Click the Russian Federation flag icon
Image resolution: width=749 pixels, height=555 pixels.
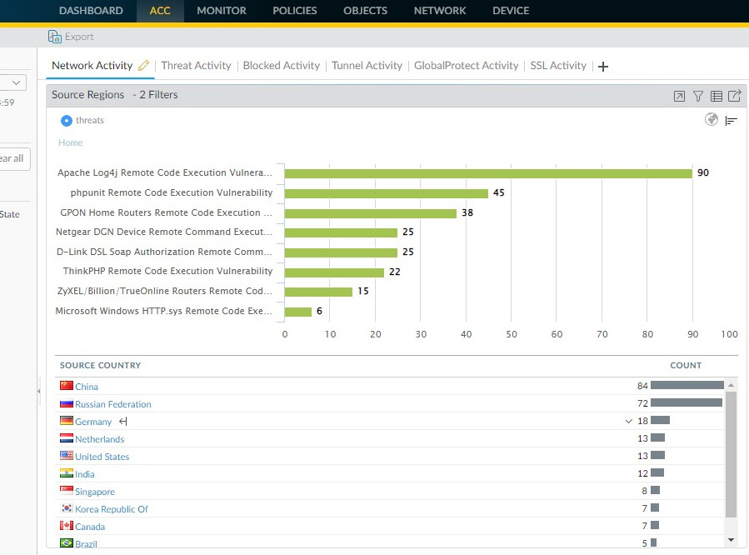coord(67,403)
